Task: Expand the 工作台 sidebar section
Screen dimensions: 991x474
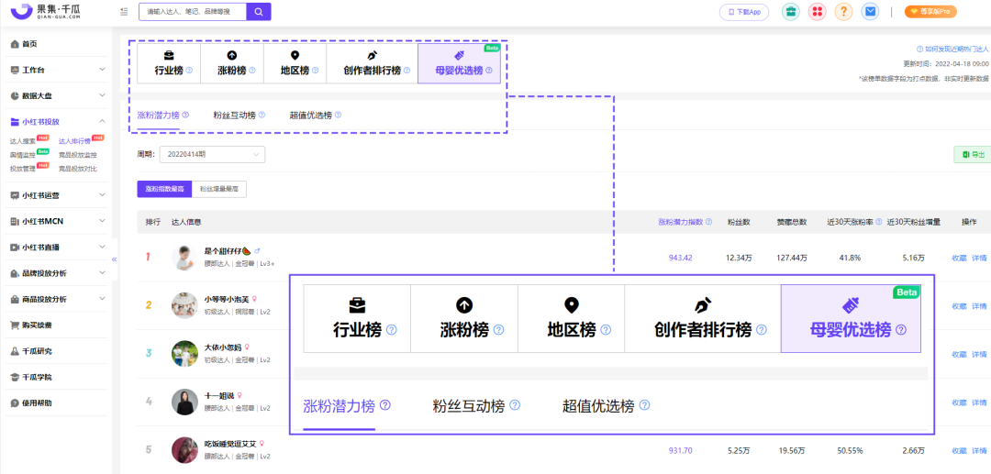Action: point(58,70)
